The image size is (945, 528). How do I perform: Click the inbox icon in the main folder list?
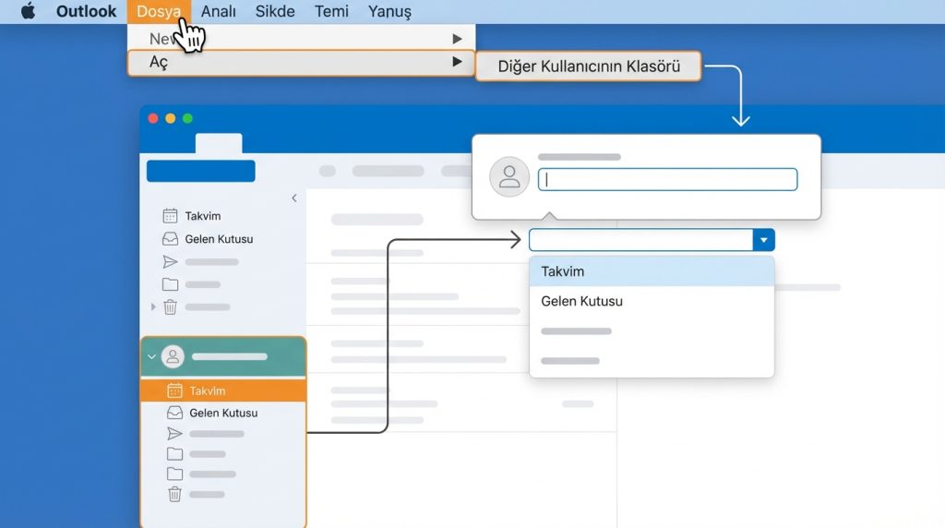tap(170, 239)
